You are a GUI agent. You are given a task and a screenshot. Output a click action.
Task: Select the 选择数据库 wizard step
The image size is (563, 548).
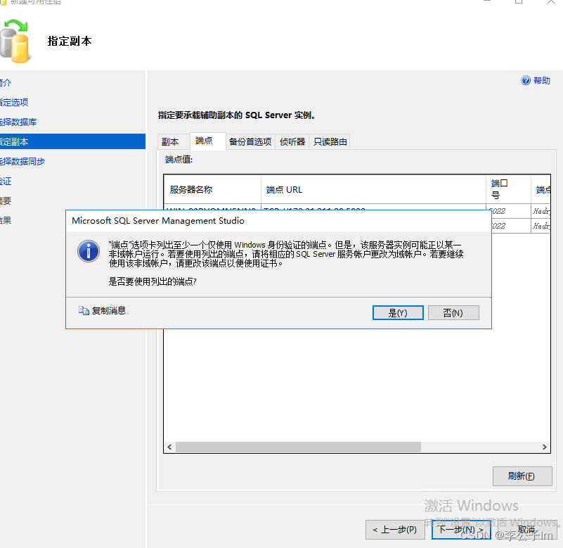coord(18,121)
